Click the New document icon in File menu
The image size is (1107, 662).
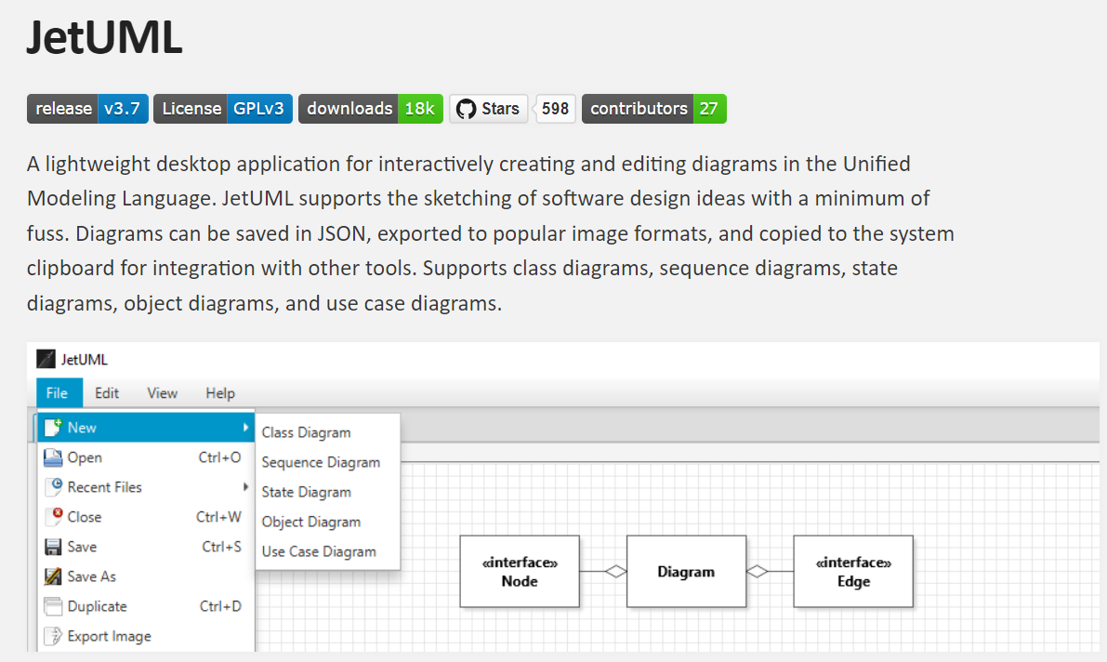click(53, 428)
